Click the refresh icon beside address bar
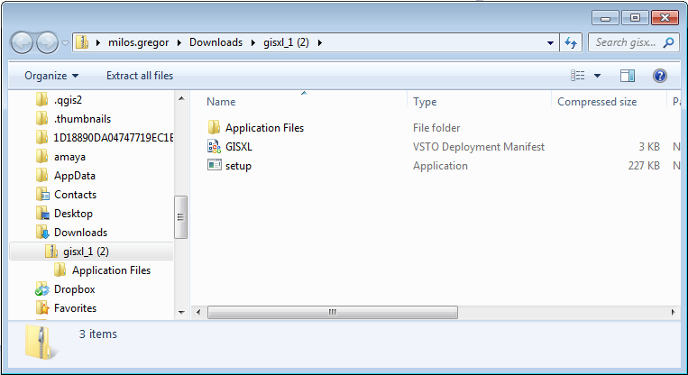Viewport: 688px width, 375px height. [x=571, y=42]
